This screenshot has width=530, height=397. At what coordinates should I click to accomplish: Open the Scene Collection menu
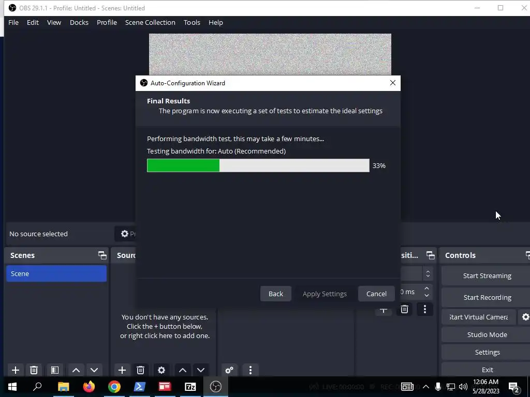[150, 22]
